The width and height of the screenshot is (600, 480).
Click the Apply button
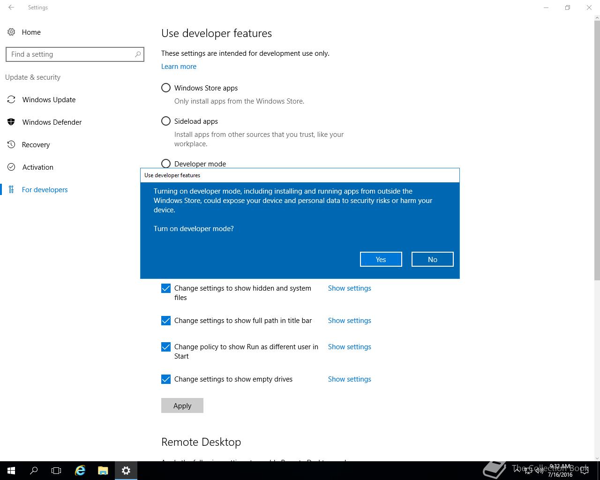pyautogui.click(x=182, y=405)
